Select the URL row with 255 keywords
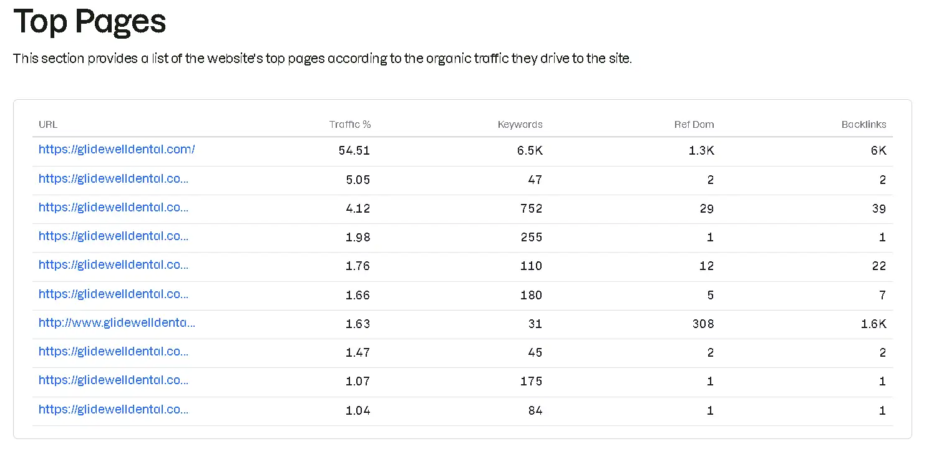Image resolution: width=934 pixels, height=464 pixels. [113, 236]
